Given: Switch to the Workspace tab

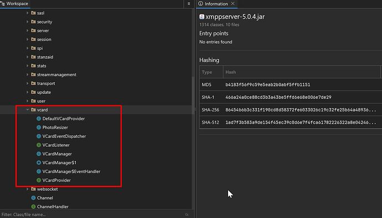Looking at the screenshot, I should click(x=14, y=4).
